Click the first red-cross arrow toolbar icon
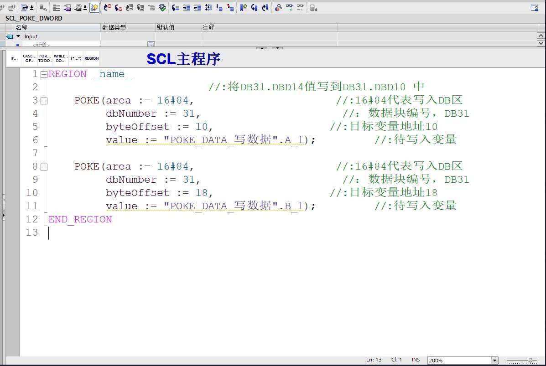Viewport: 546px width, 366px height. (108, 8)
